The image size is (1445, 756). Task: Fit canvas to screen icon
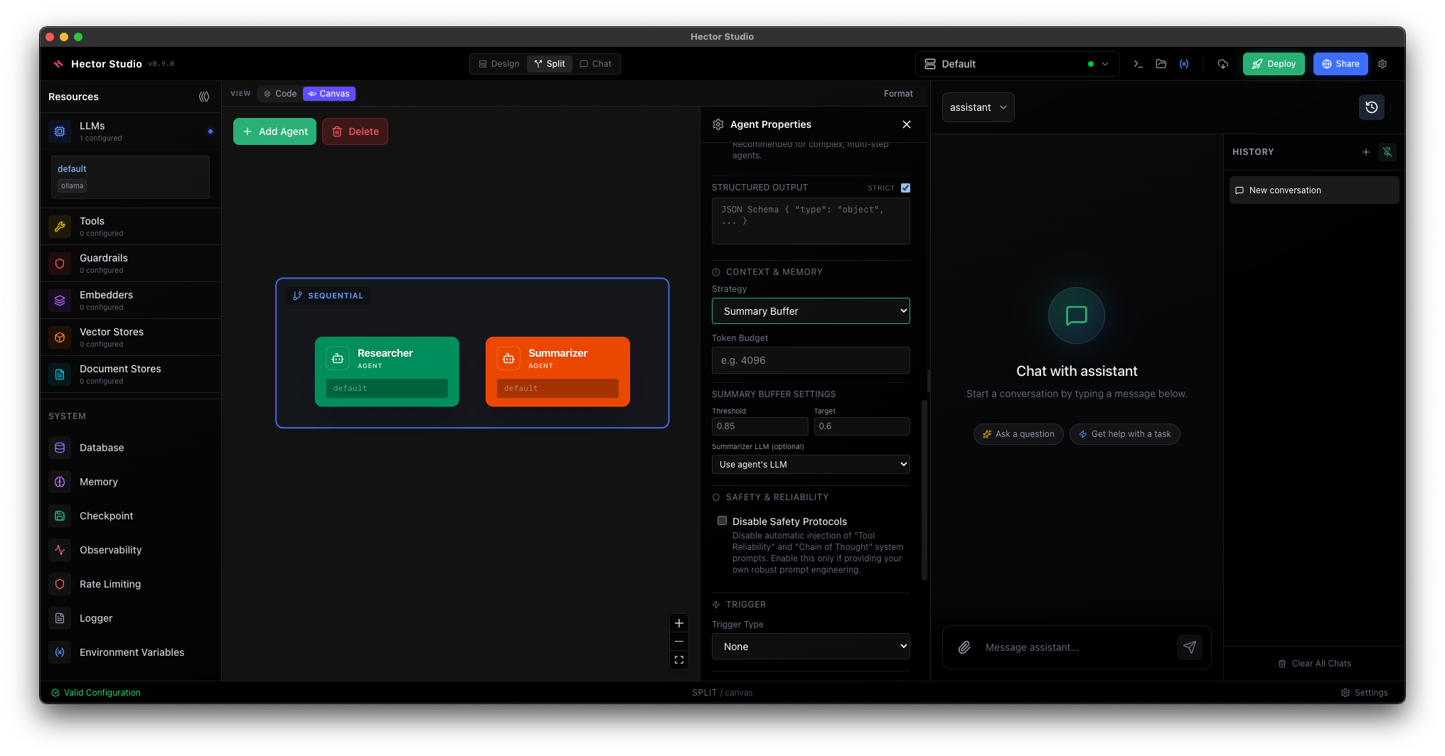679,660
